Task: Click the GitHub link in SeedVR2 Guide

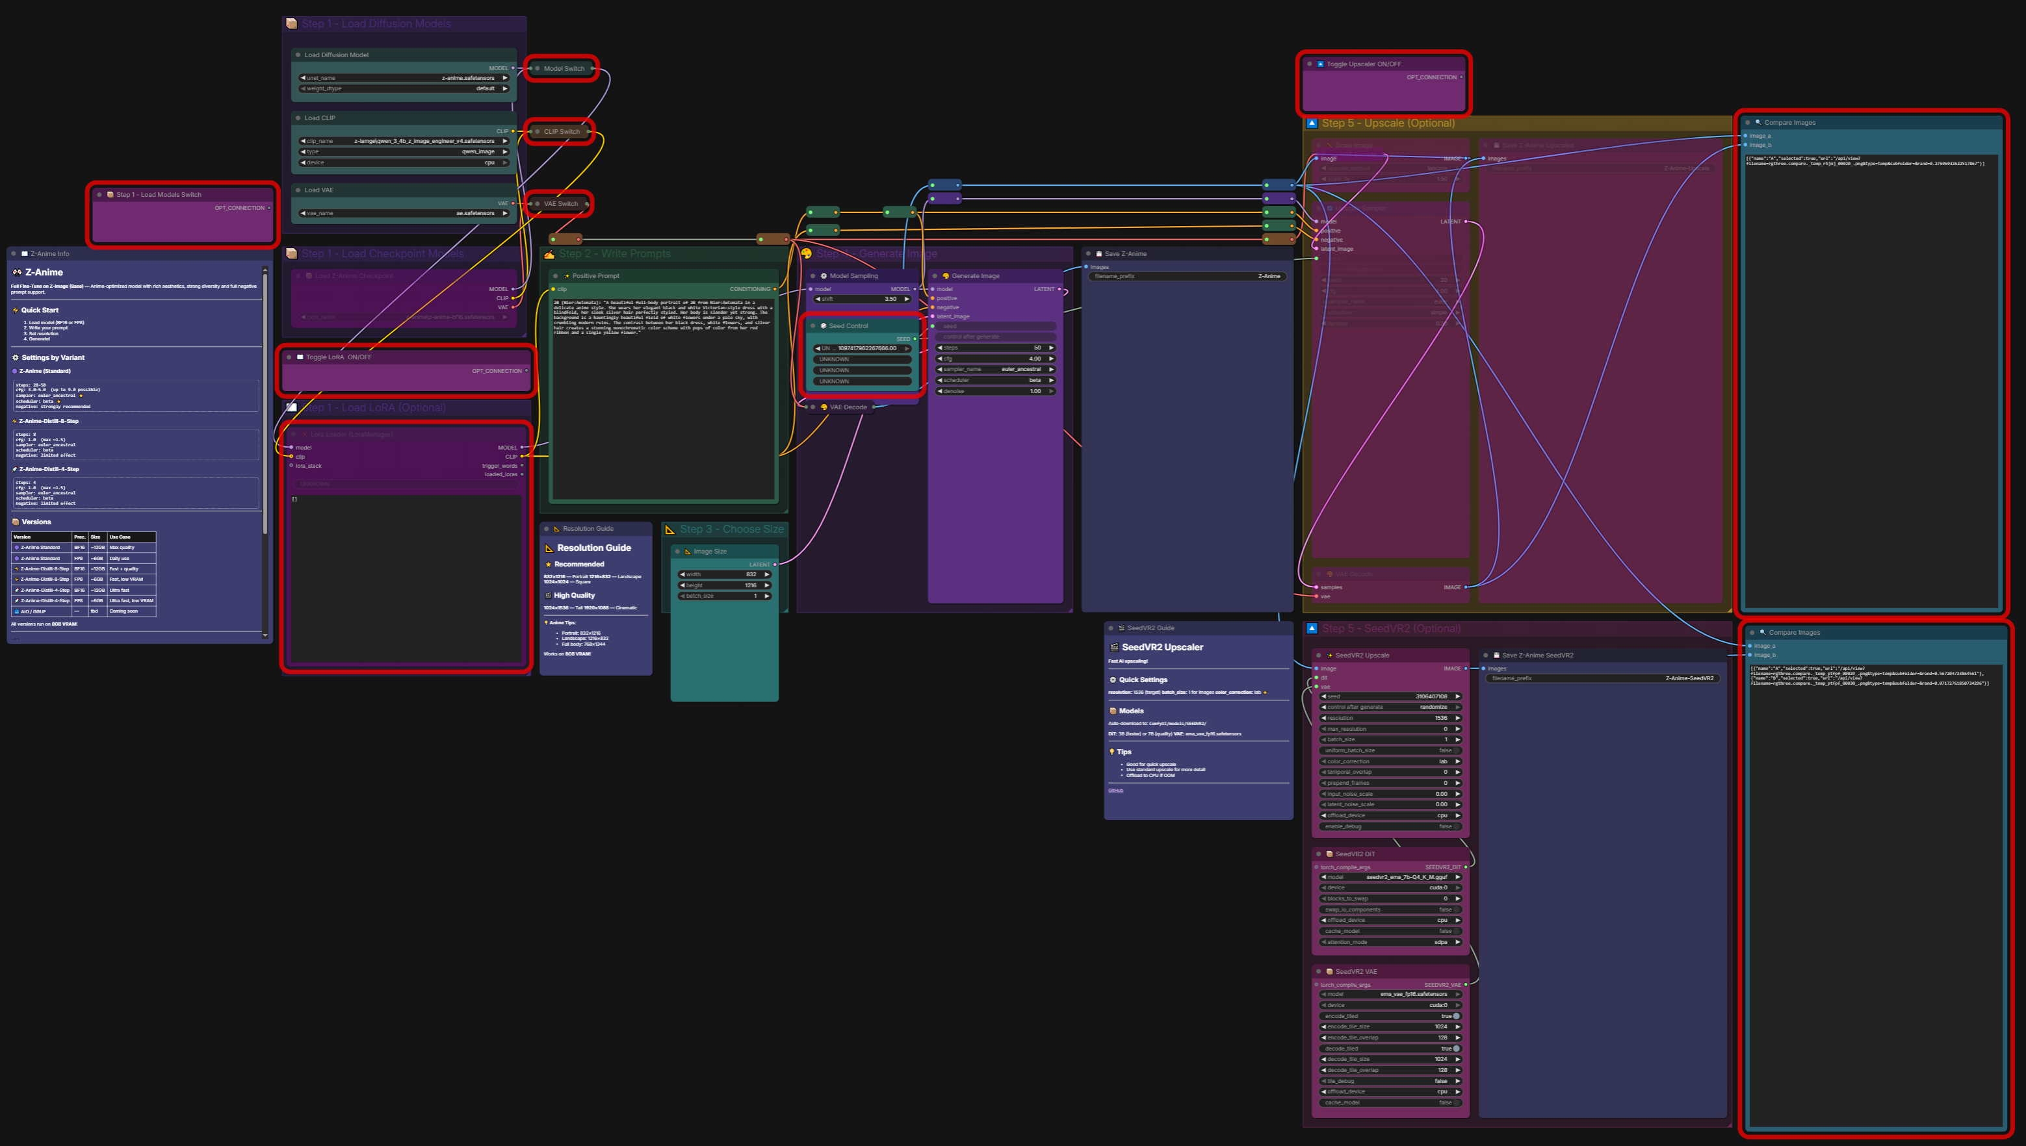Action: coord(1116,790)
